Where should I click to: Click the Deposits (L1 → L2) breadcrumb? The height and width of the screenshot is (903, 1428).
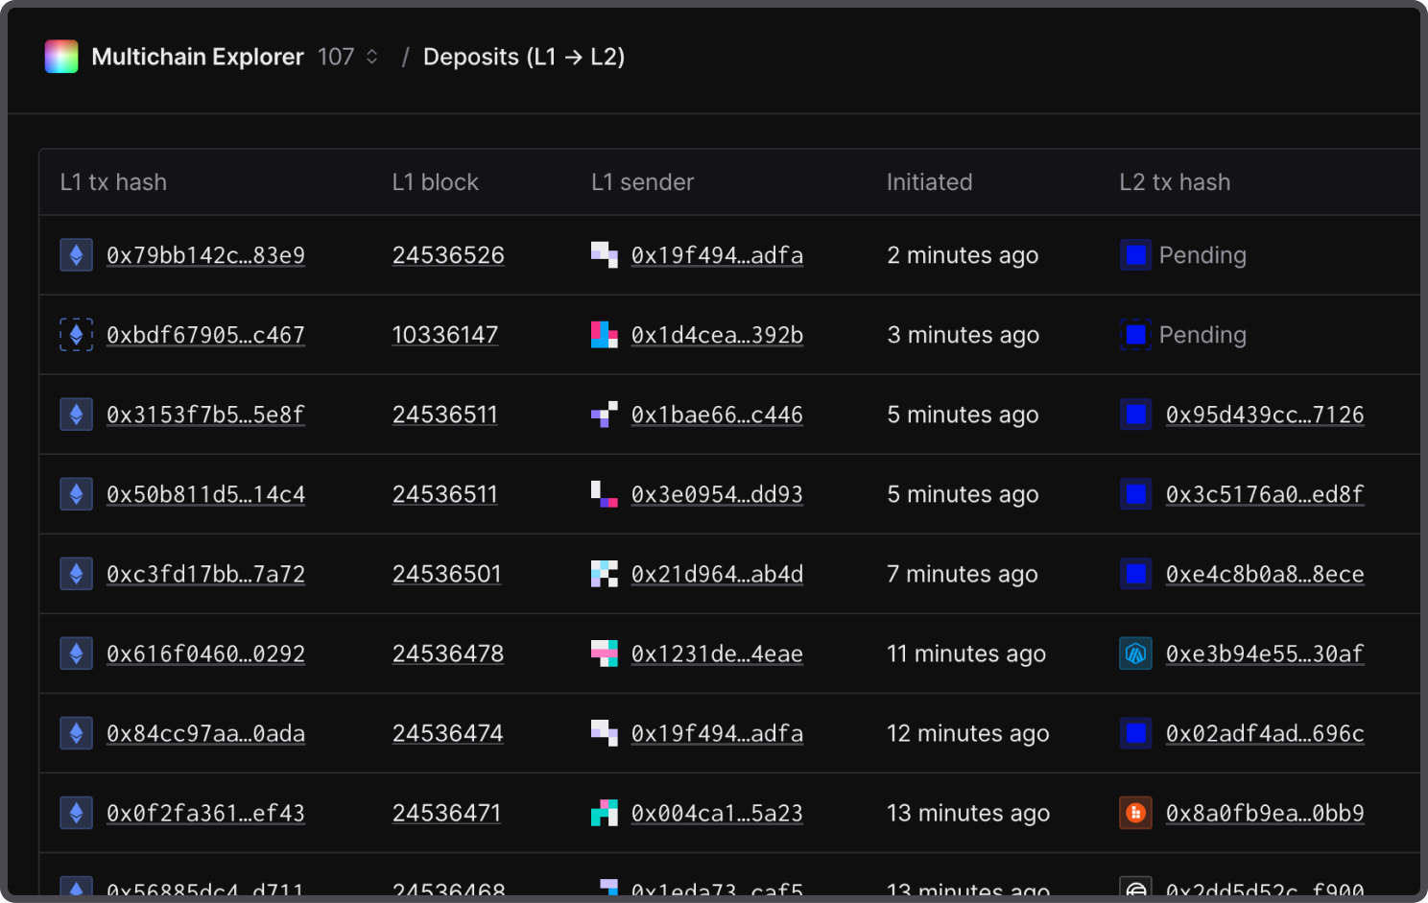tap(524, 57)
